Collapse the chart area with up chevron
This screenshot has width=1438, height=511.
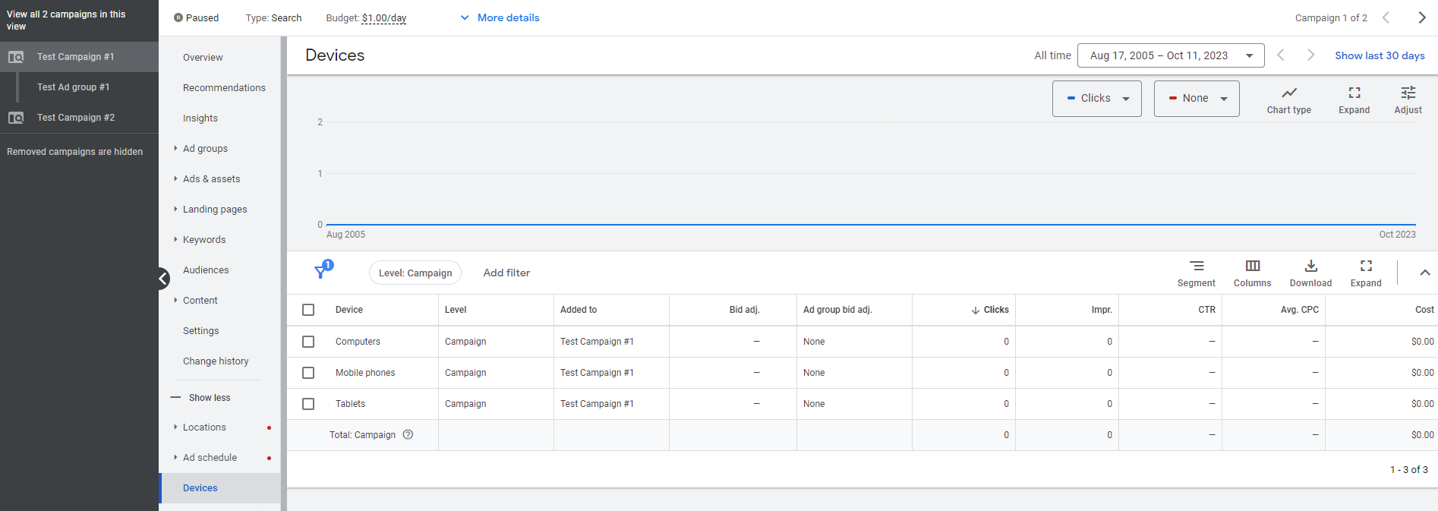pyautogui.click(x=1425, y=273)
